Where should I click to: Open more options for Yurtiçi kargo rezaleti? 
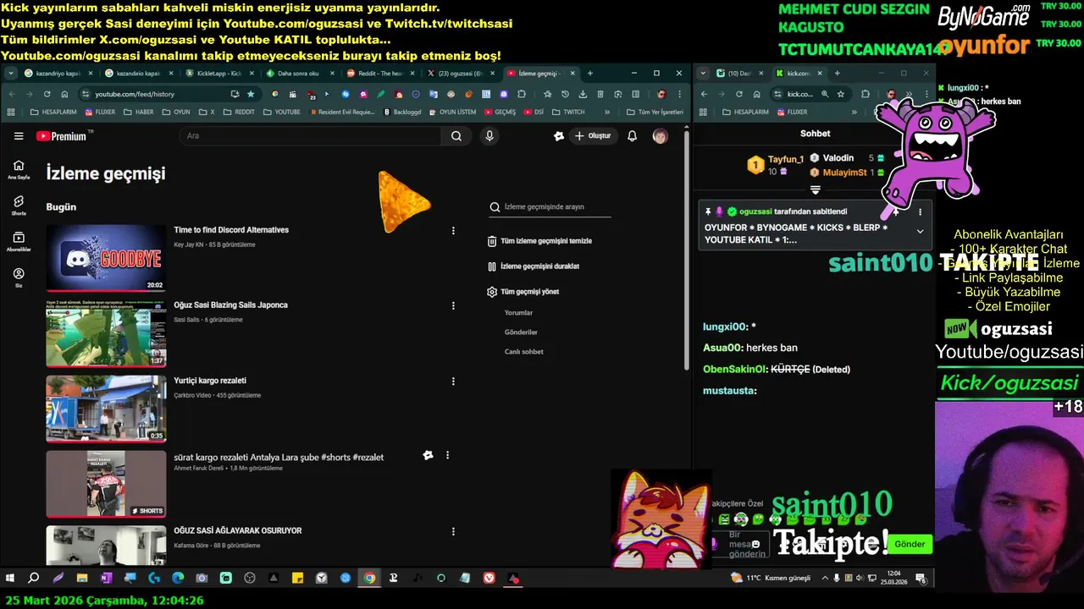click(453, 381)
